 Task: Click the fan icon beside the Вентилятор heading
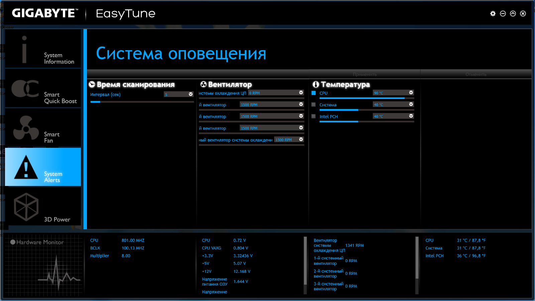pos(203,84)
